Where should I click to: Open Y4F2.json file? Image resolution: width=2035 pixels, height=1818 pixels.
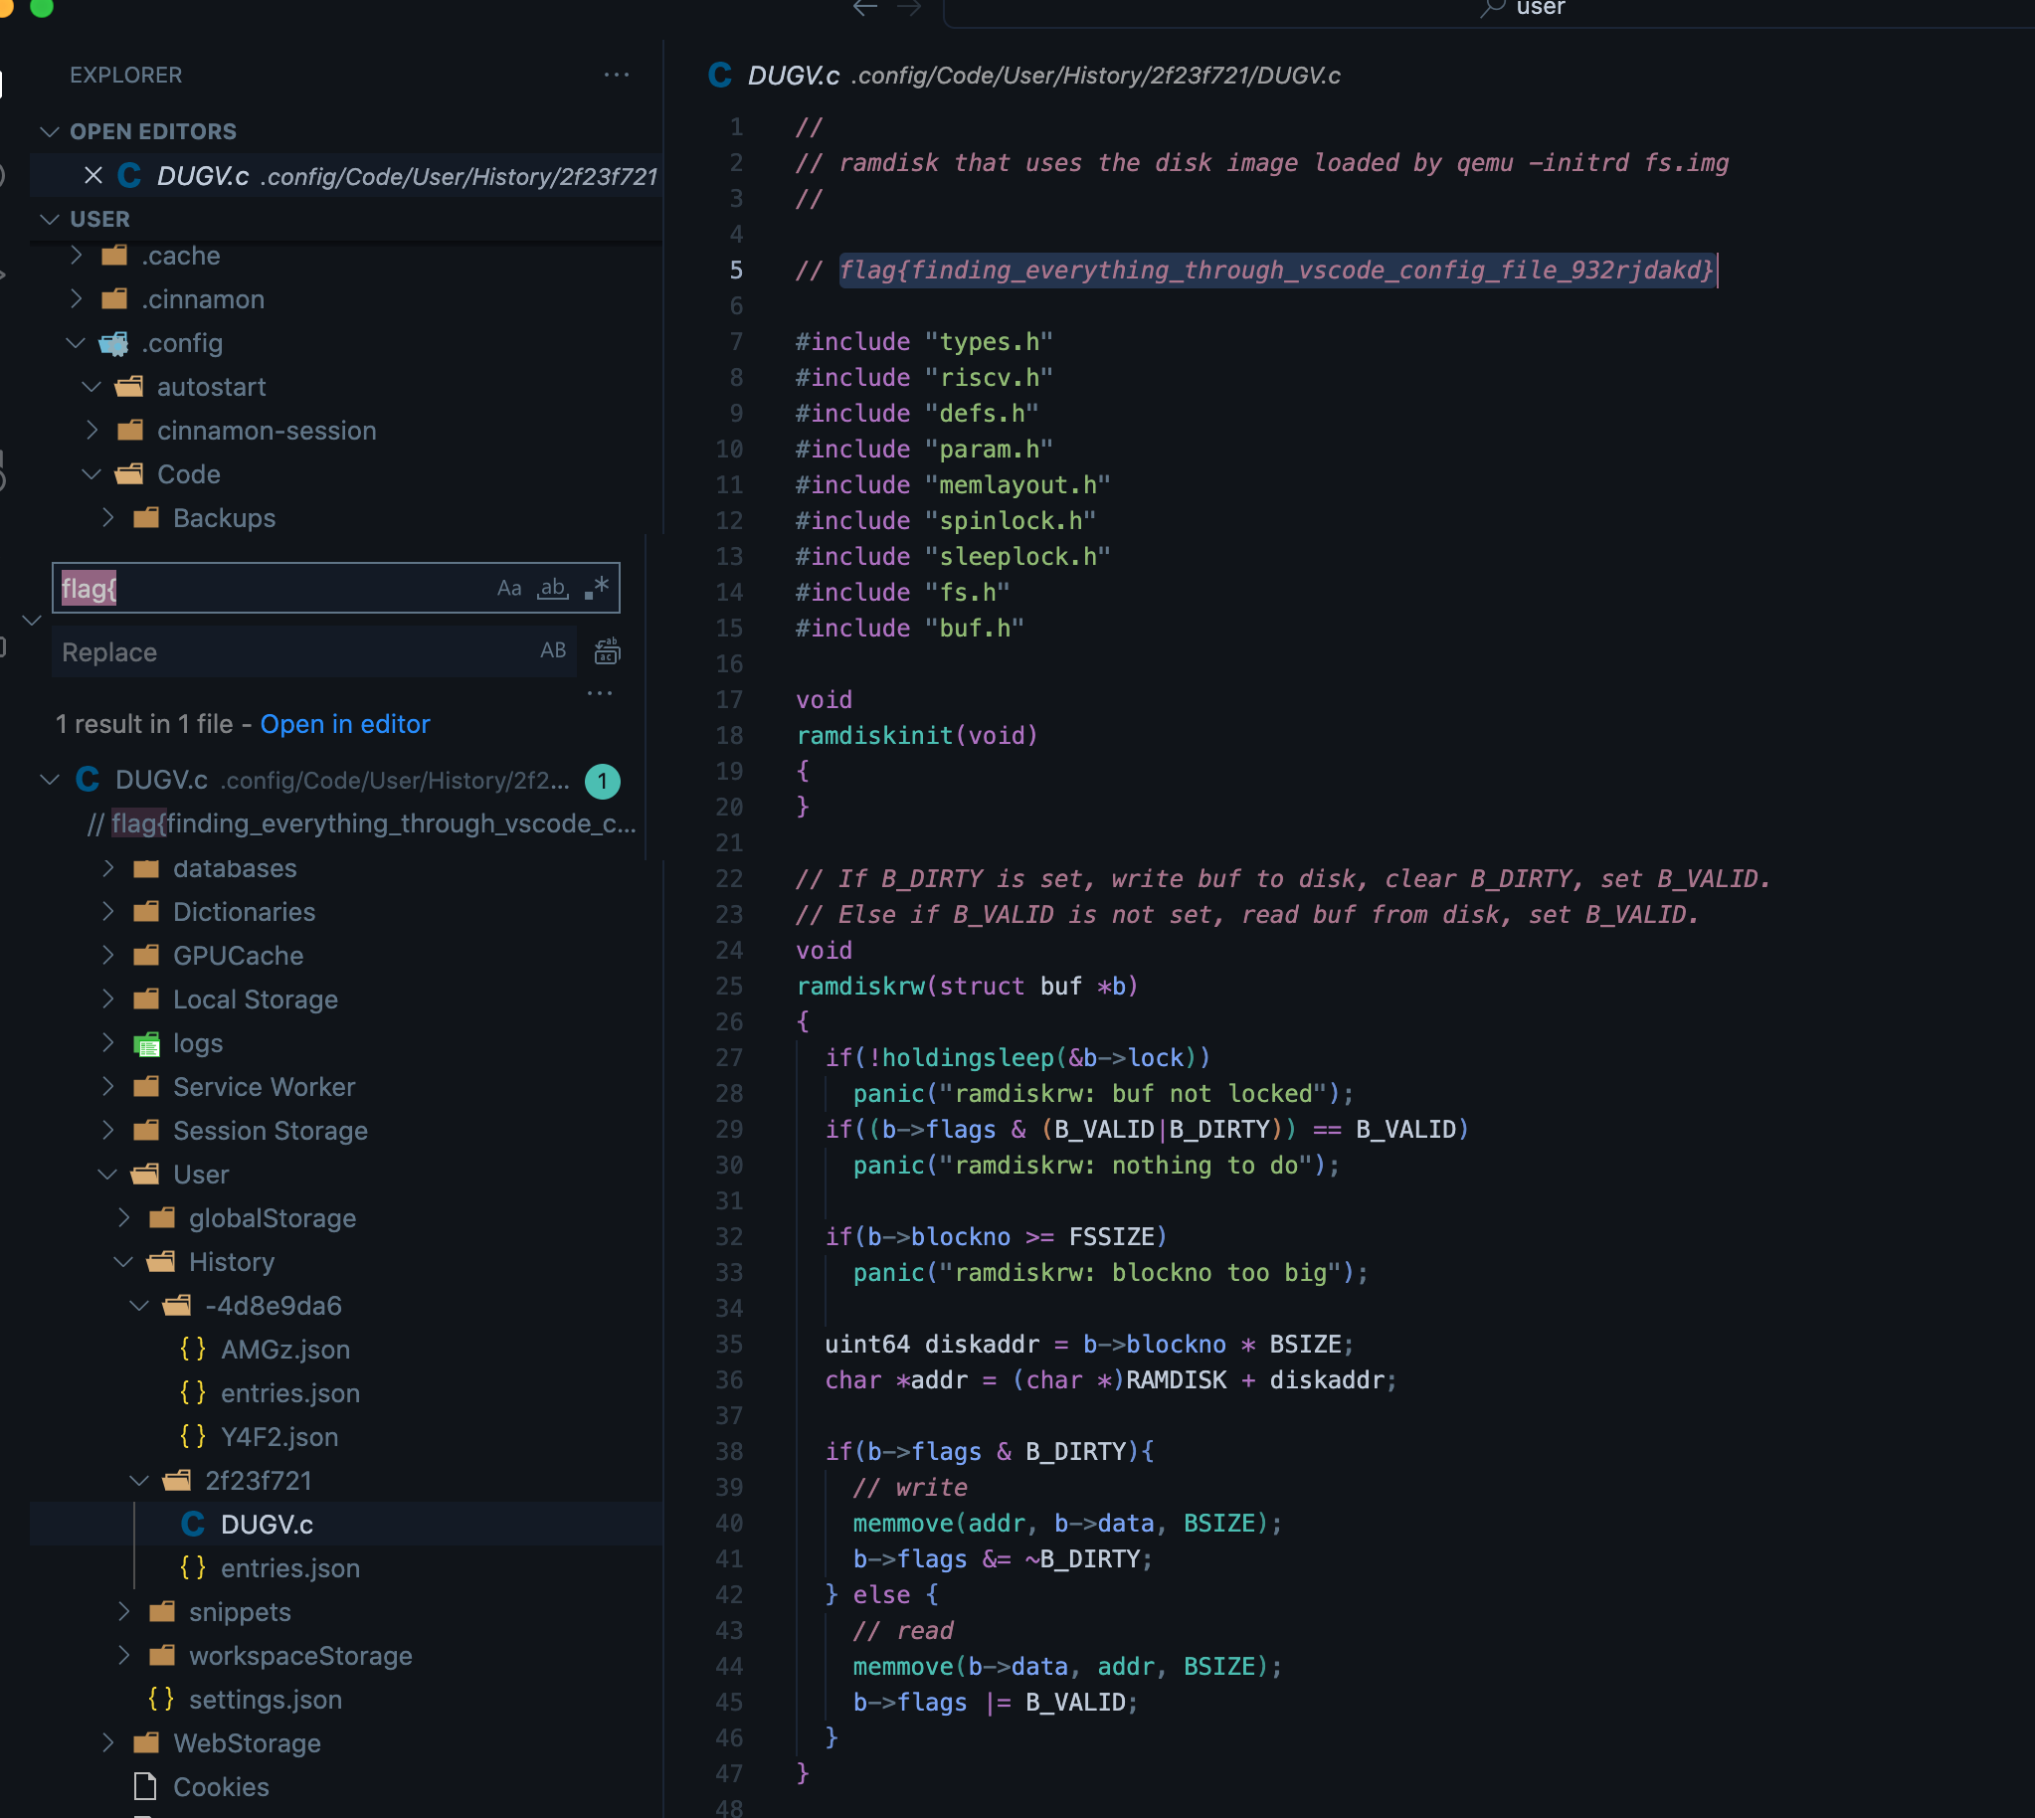pyautogui.click(x=278, y=1436)
